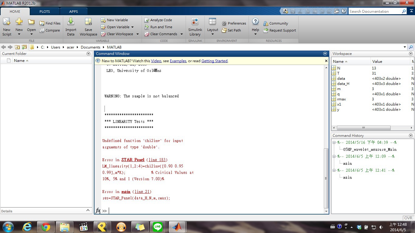The width and height of the screenshot is (415, 233).
Task: Click the browse for folder icon
Action: tap(24, 47)
